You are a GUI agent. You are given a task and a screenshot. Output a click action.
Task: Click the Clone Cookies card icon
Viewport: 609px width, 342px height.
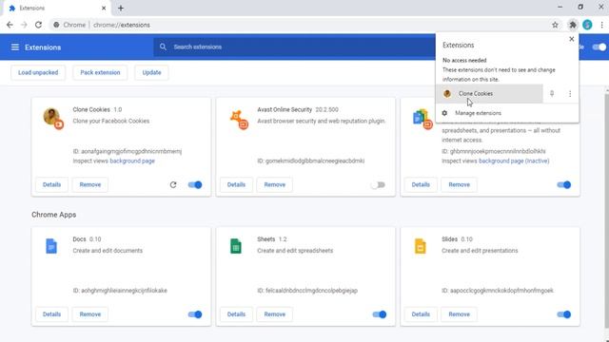(53, 118)
